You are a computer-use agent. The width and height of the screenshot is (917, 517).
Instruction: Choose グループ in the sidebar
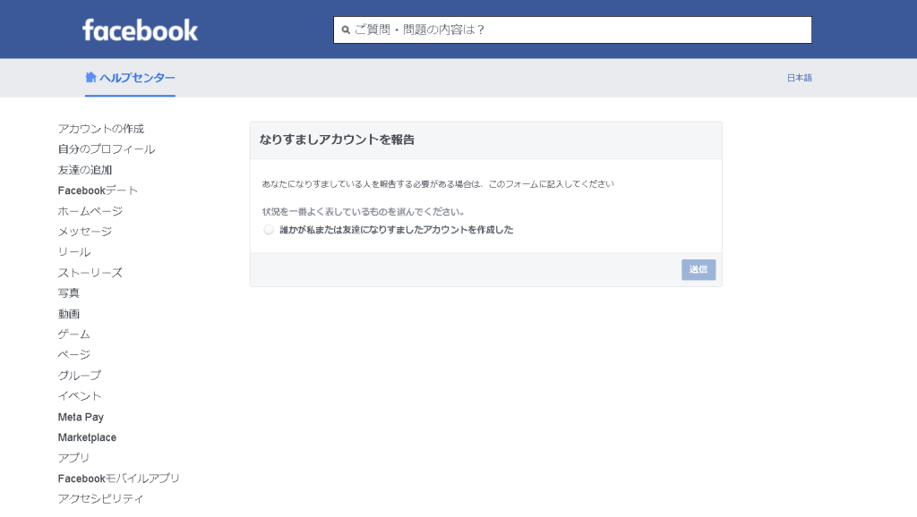click(x=80, y=376)
